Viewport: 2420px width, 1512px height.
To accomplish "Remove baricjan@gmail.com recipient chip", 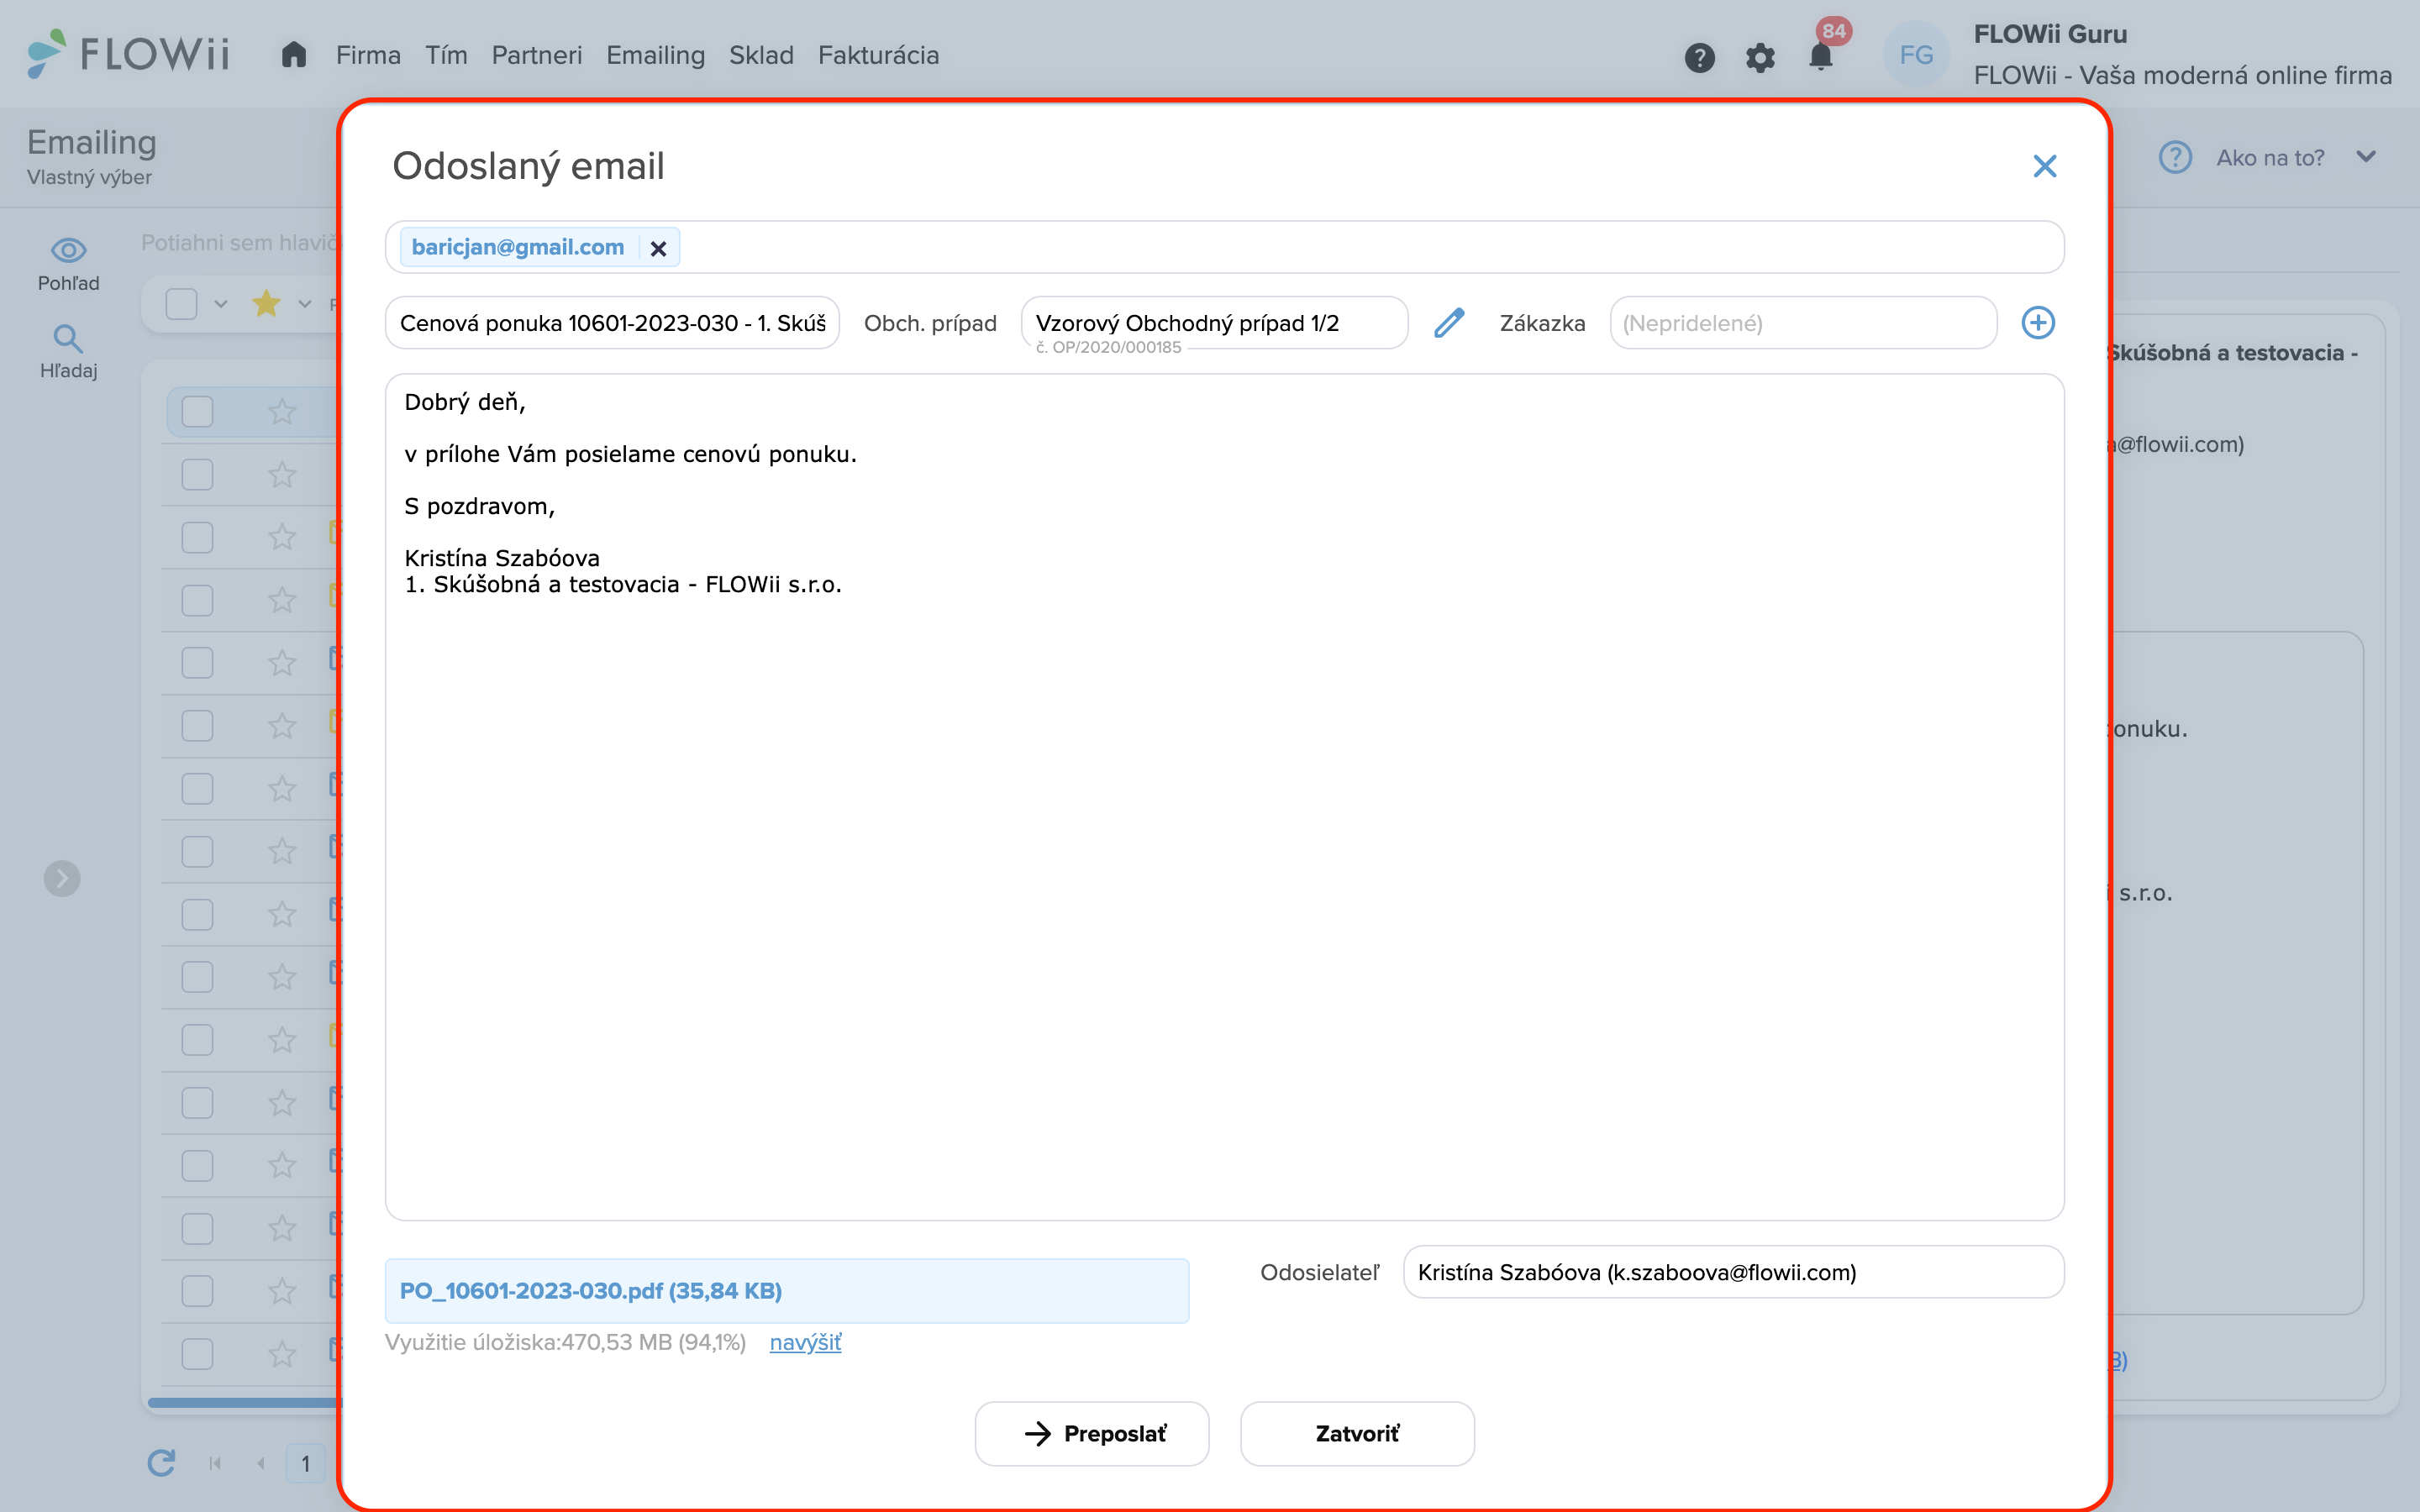I will (658, 248).
